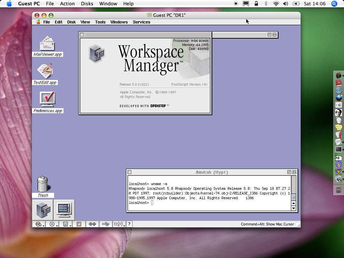344x258 pixels.
Task: Open the Disks menu in Guest PC
Action: (87, 4)
